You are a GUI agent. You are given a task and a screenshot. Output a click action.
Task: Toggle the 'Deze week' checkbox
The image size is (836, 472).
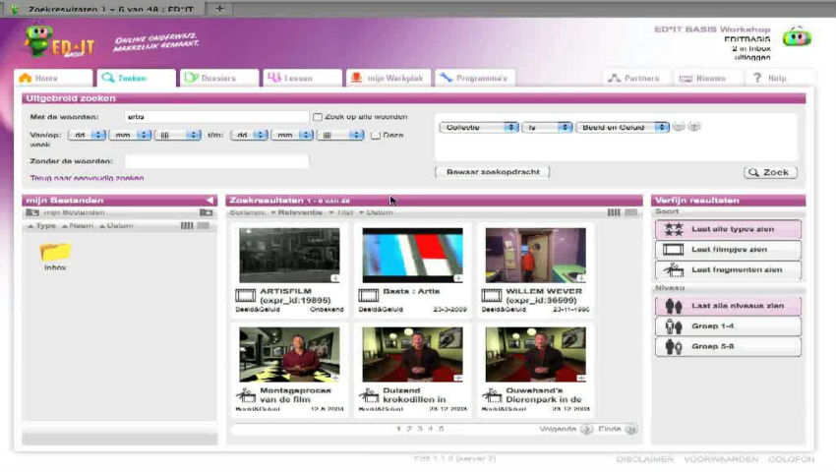376,136
